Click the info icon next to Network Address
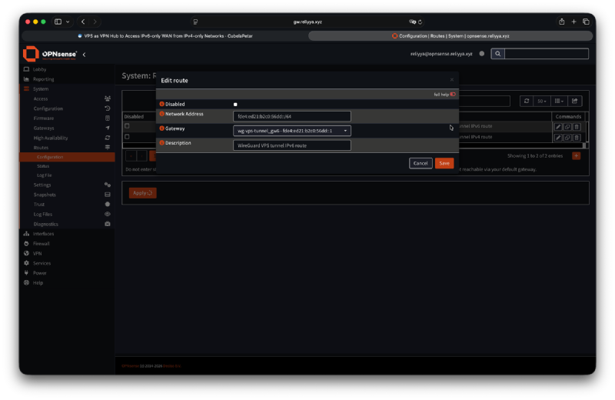 161,114
